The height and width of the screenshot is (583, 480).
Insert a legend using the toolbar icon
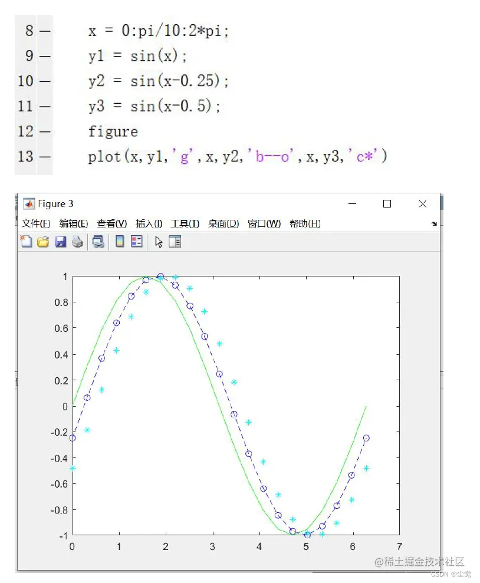click(136, 242)
